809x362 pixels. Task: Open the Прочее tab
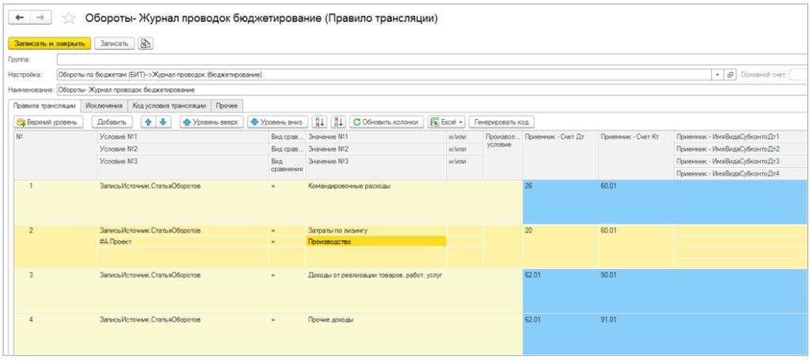pyautogui.click(x=227, y=106)
